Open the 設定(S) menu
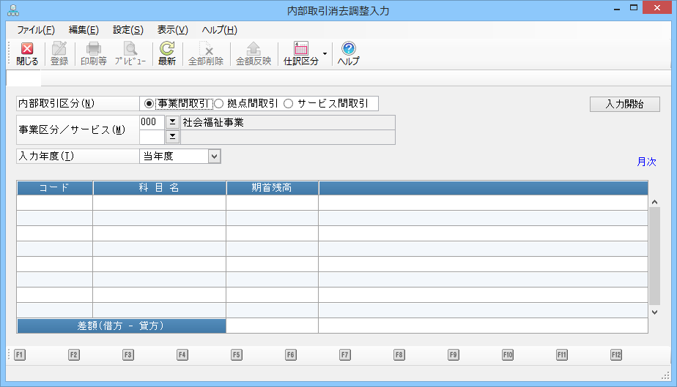 coord(128,30)
